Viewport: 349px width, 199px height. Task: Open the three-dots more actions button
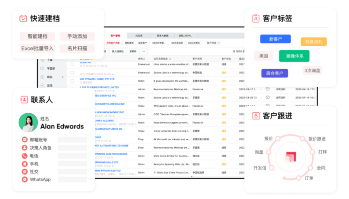(144, 51)
